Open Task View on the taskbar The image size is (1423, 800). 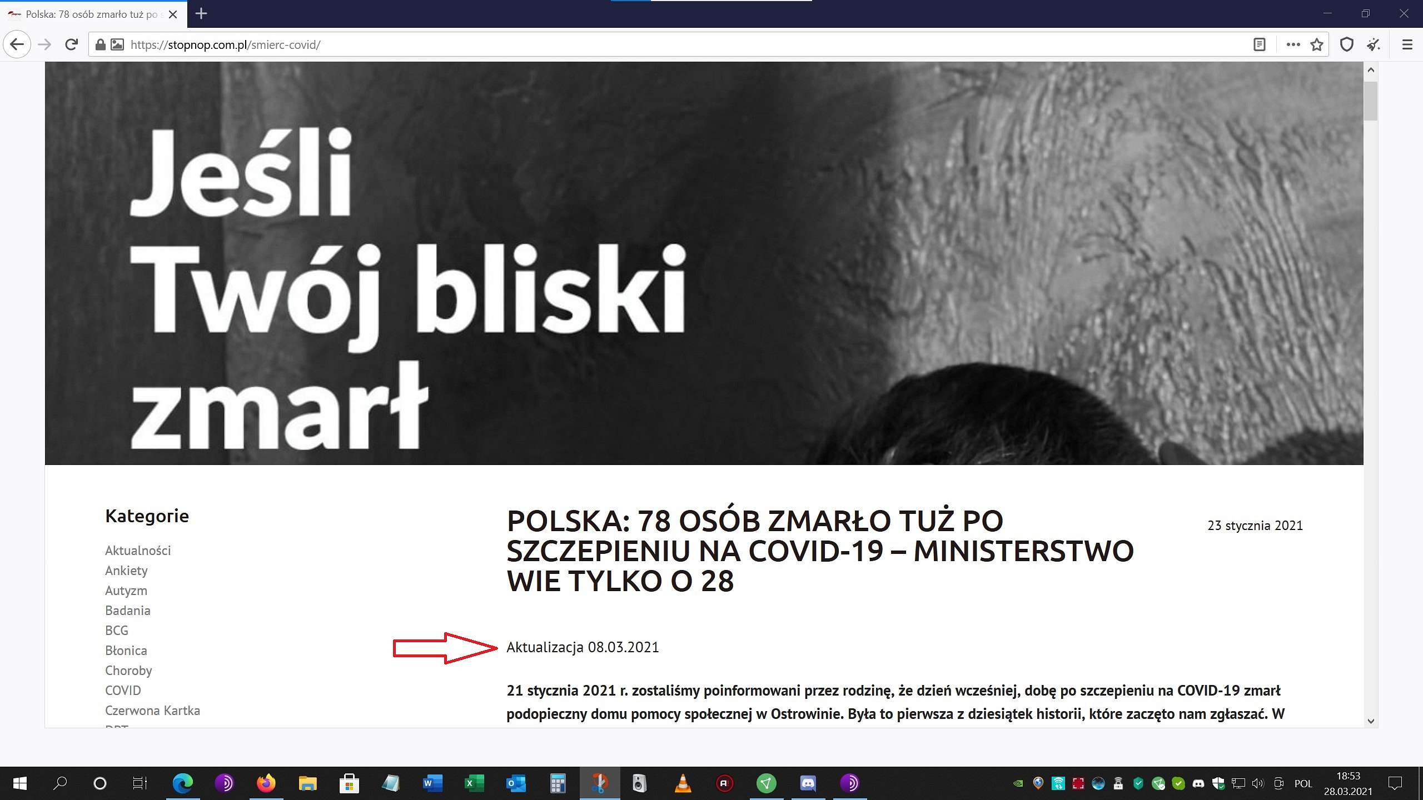140,783
